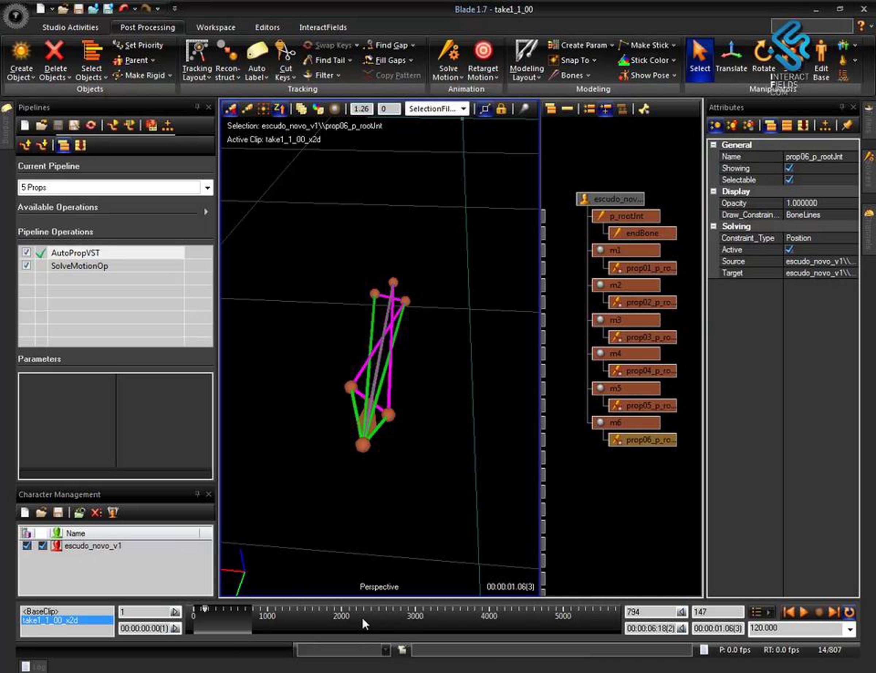Switch to the Studio Activities tab
This screenshot has width=876, height=673.
[70, 27]
